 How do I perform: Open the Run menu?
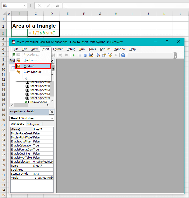click(82, 49)
